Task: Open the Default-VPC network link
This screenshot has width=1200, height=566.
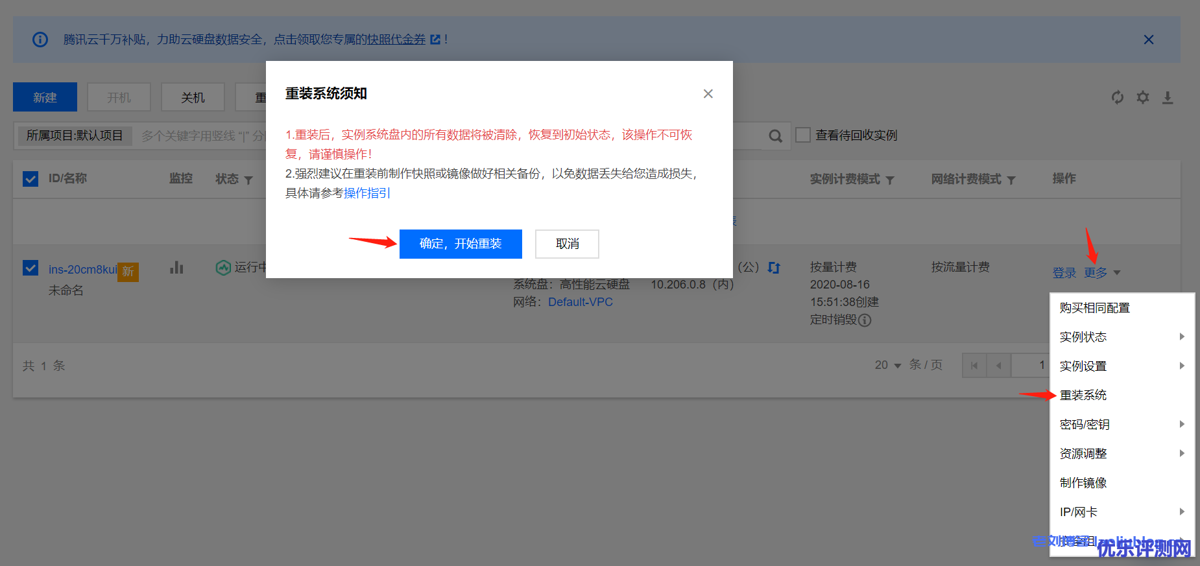Action: pos(581,302)
